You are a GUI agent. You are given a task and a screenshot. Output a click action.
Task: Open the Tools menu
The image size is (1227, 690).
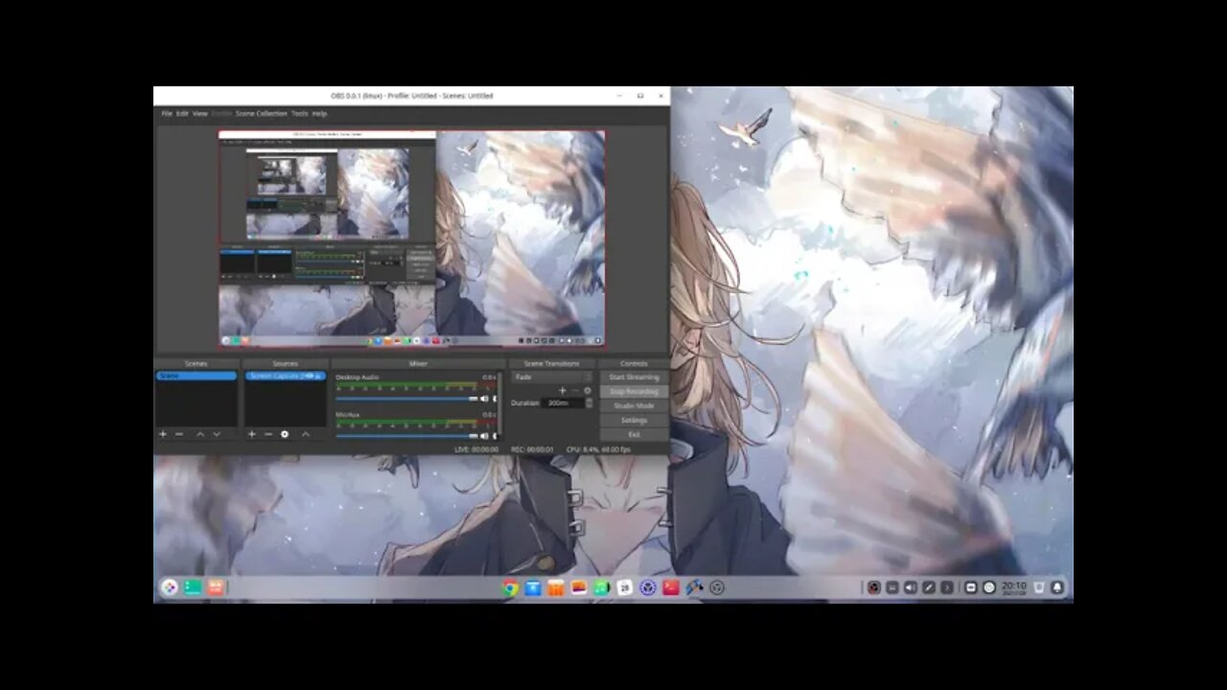[x=299, y=113]
